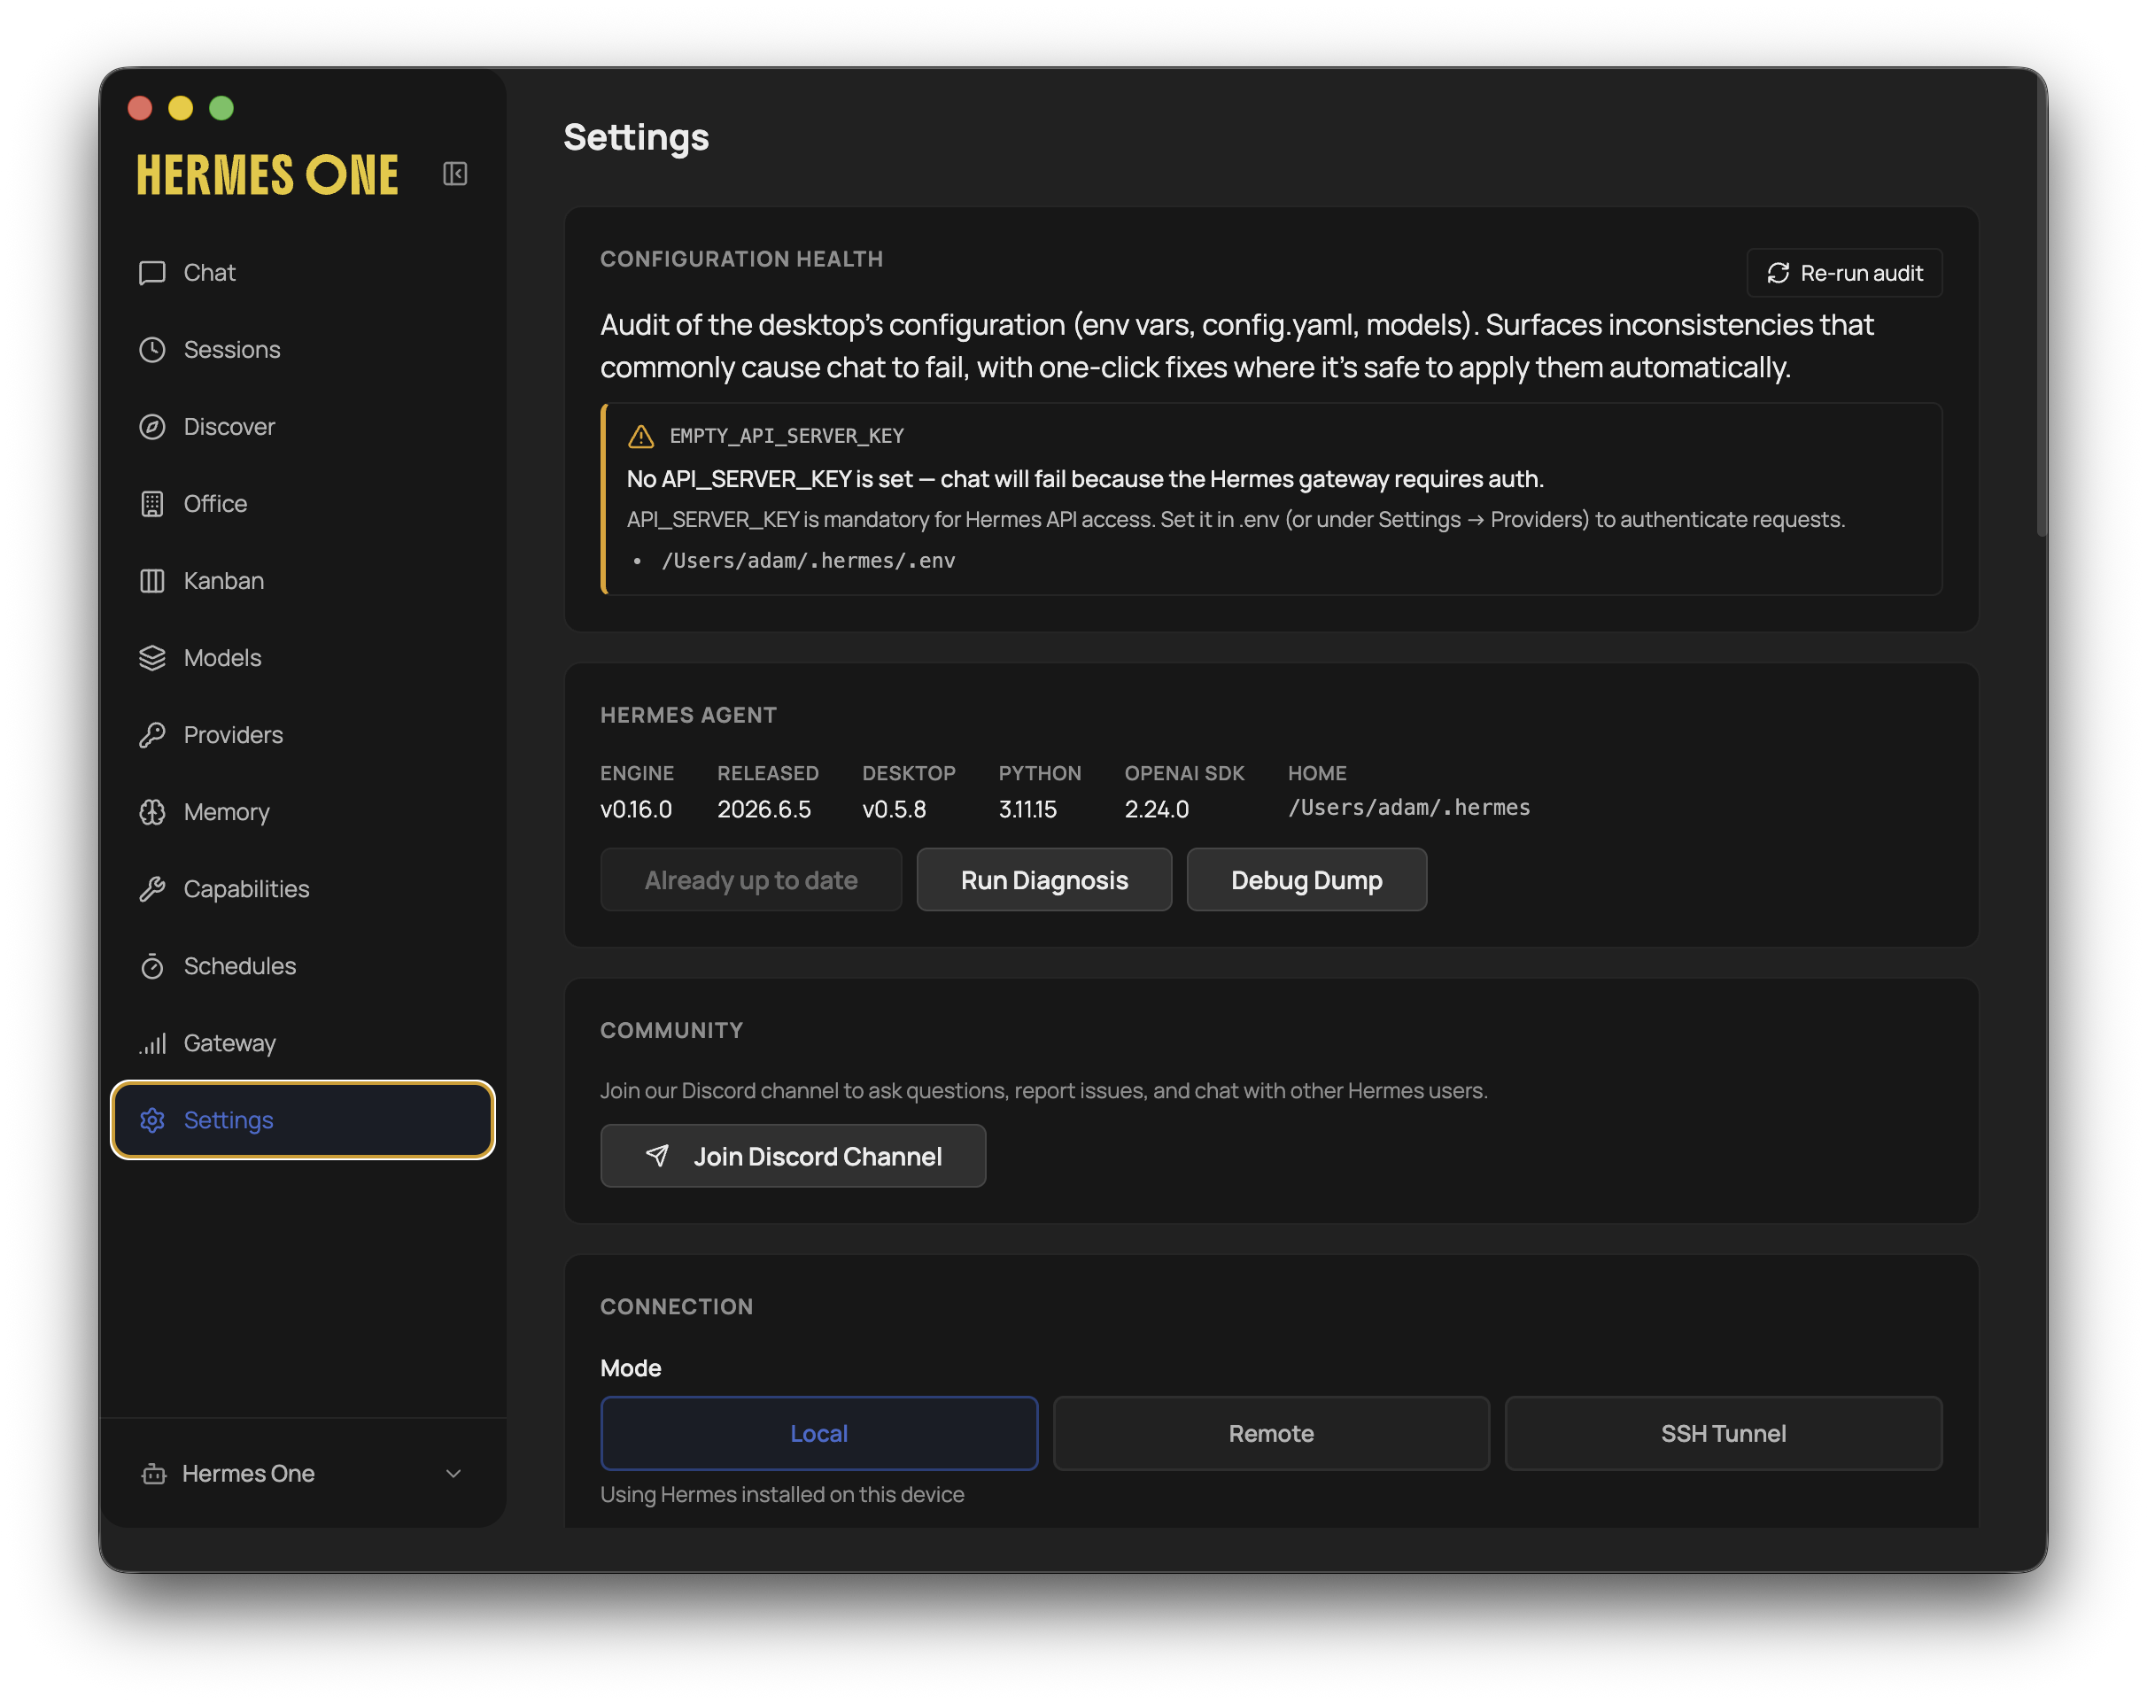Click the desktop version v0.5.8
The height and width of the screenshot is (1704, 2147).
coord(895,809)
